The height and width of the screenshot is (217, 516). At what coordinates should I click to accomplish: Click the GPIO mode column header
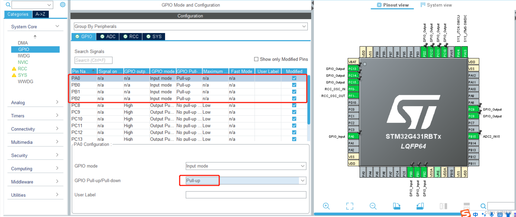(163, 71)
